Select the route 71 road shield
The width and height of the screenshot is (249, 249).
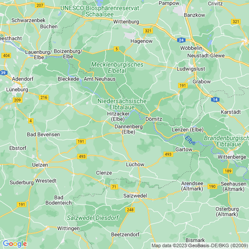tap(114, 187)
